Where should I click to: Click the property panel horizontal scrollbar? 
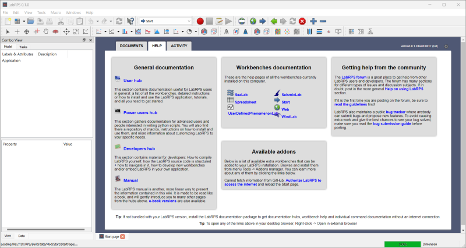(46, 229)
